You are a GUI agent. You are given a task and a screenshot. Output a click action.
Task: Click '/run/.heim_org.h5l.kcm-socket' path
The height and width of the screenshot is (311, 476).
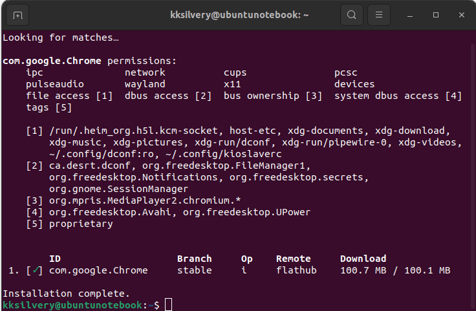click(x=134, y=131)
